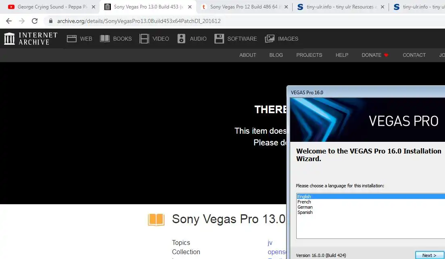This screenshot has height=259, width=445.
Task: Click the red heart beside DONATE
Action: (x=386, y=55)
